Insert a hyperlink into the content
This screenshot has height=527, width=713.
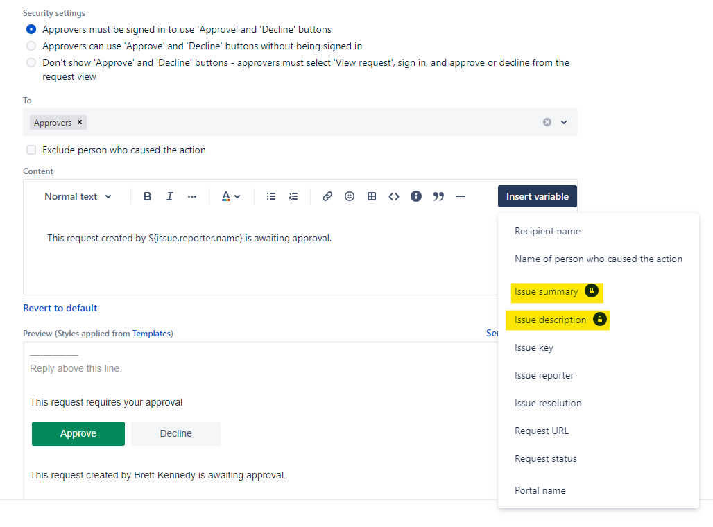327,196
